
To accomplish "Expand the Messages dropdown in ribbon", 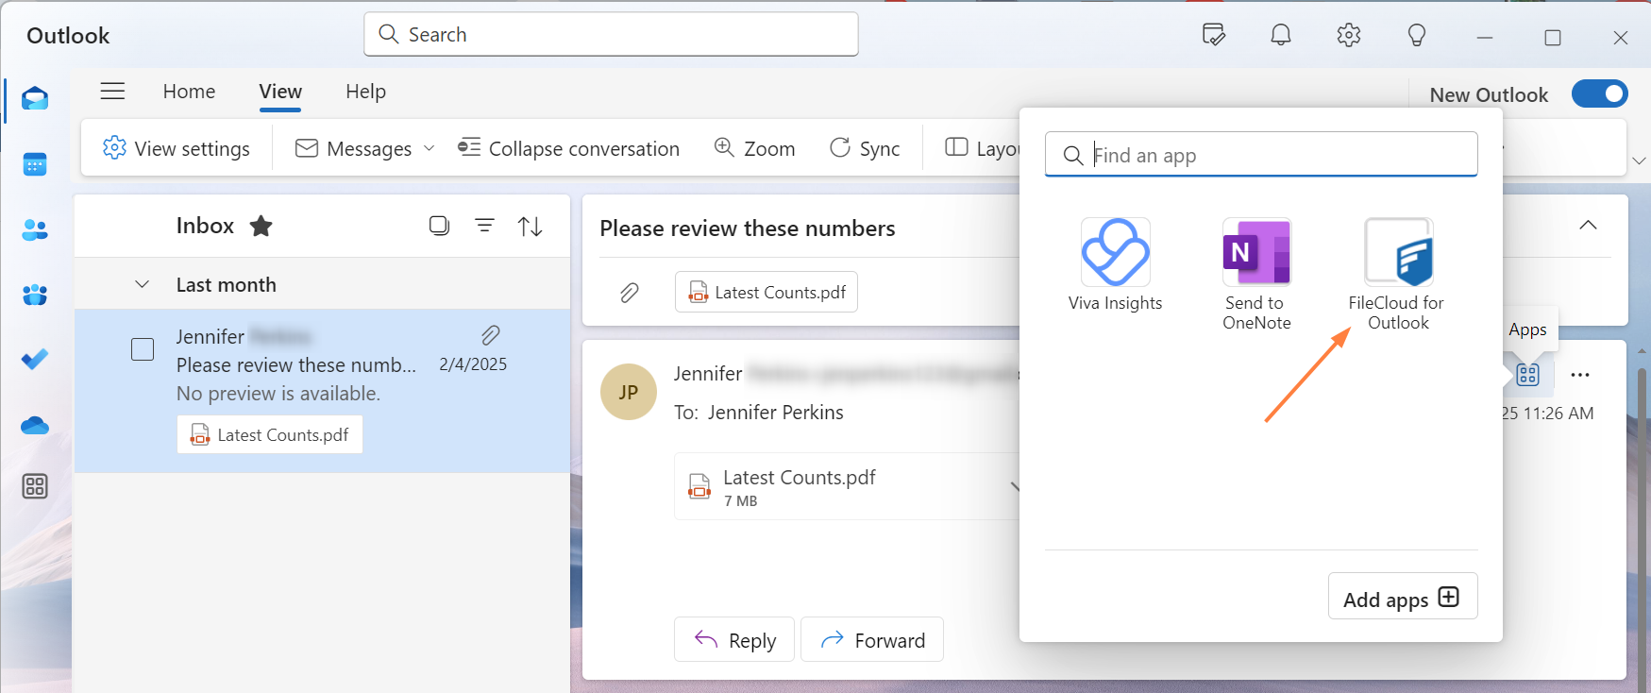I will coord(430,148).
